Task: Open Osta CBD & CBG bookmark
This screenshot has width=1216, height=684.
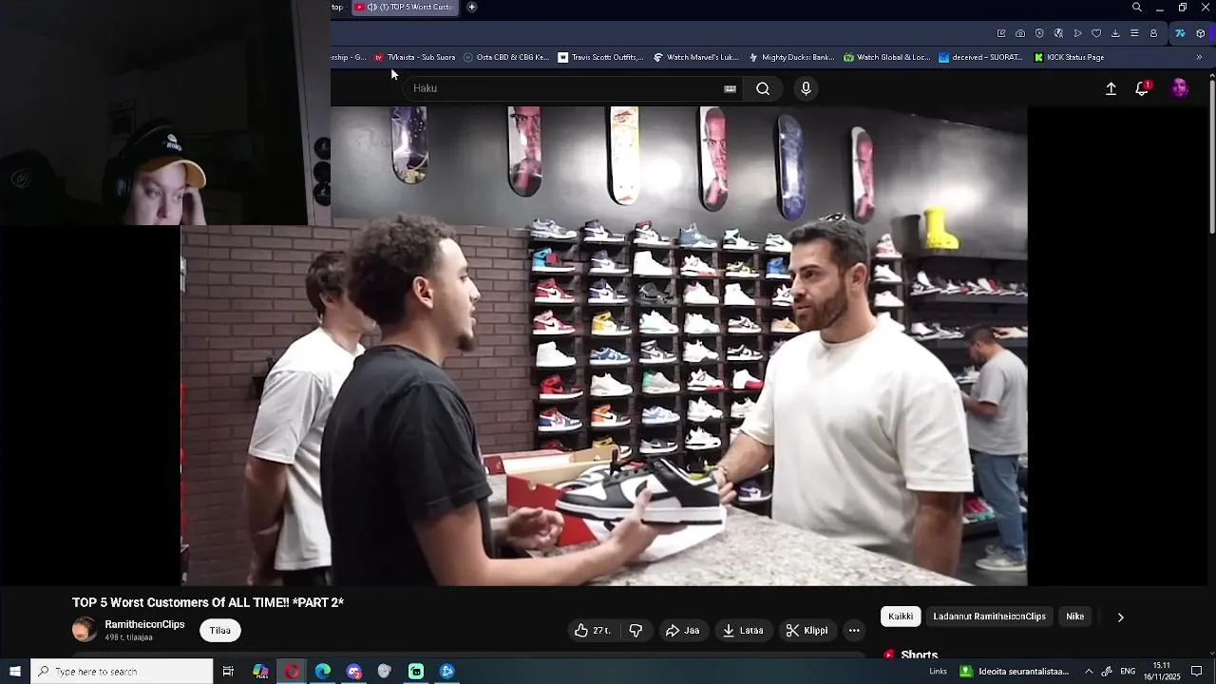Action: [506, 57]
